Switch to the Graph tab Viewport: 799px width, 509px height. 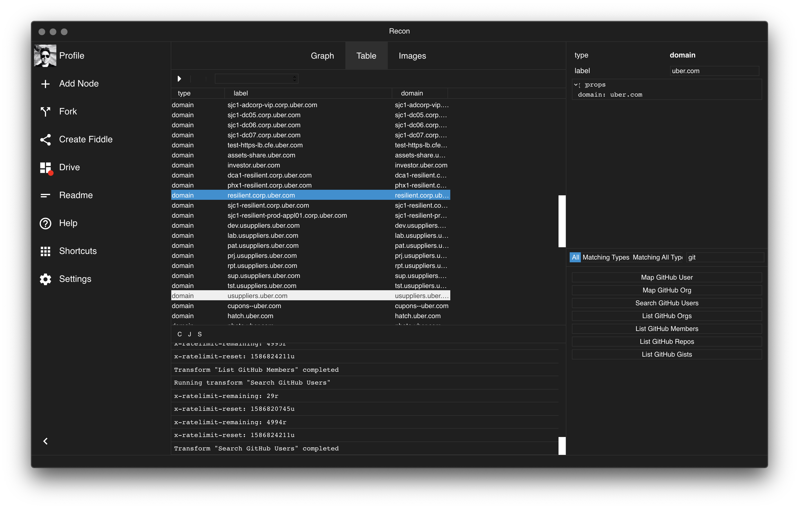(322, 56)
